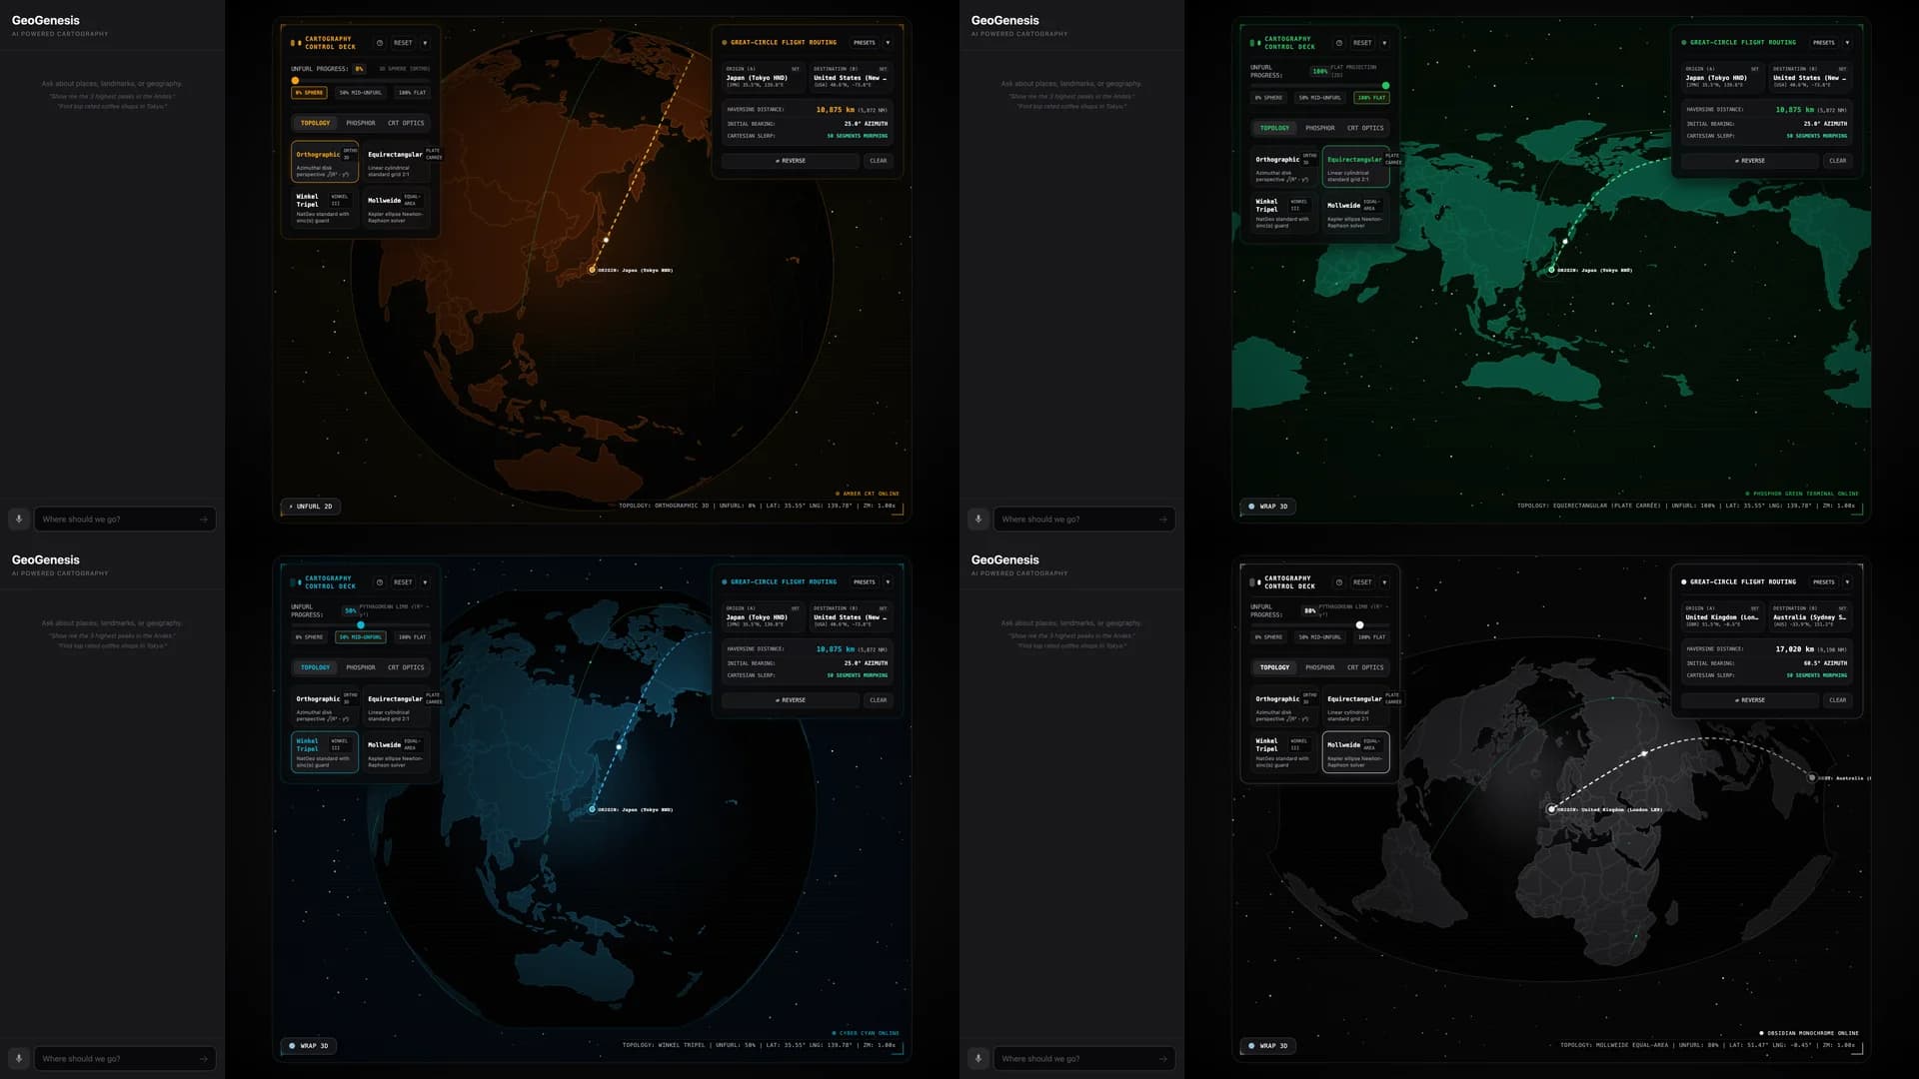The width and height of the screenshot is (1919, 1079).
Task: Click the Tokyo origin marker on the green map
Action: (x=1551, y=270)
